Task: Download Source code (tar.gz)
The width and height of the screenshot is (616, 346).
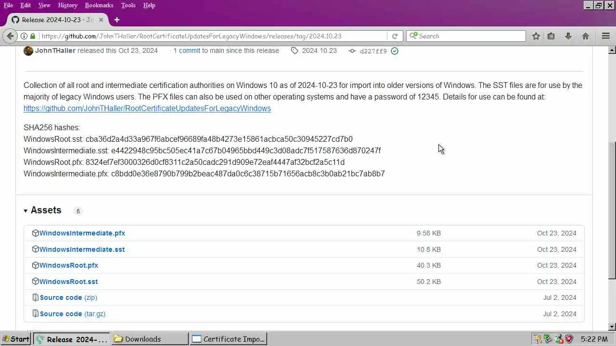Action: (x=73, y=314)
